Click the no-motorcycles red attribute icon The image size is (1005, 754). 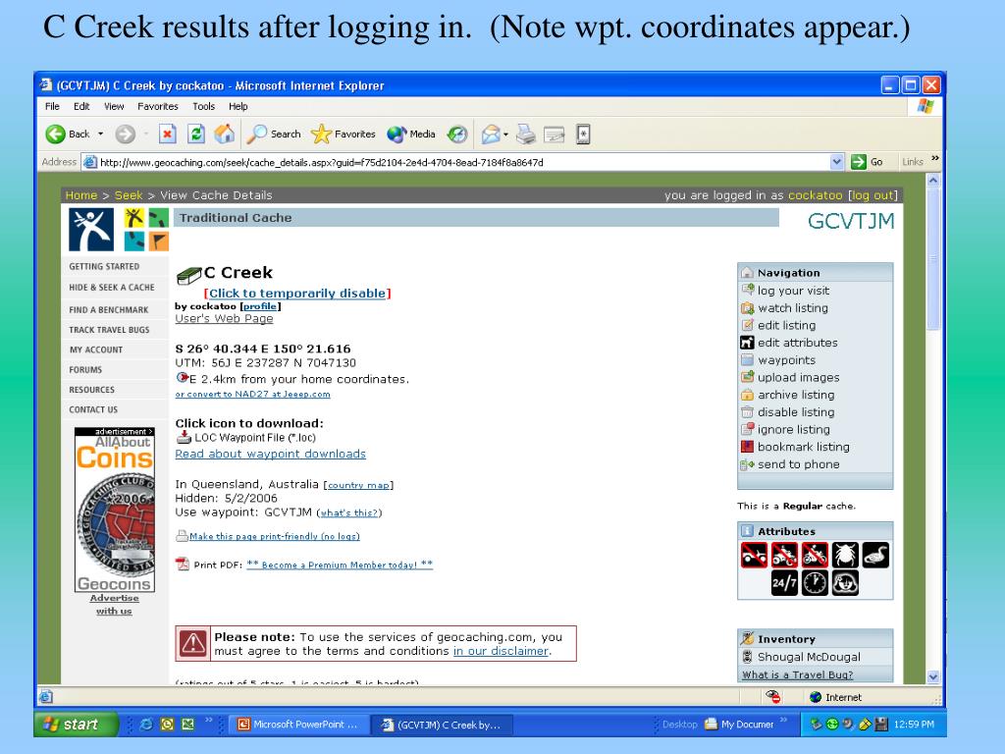[815, 556]
